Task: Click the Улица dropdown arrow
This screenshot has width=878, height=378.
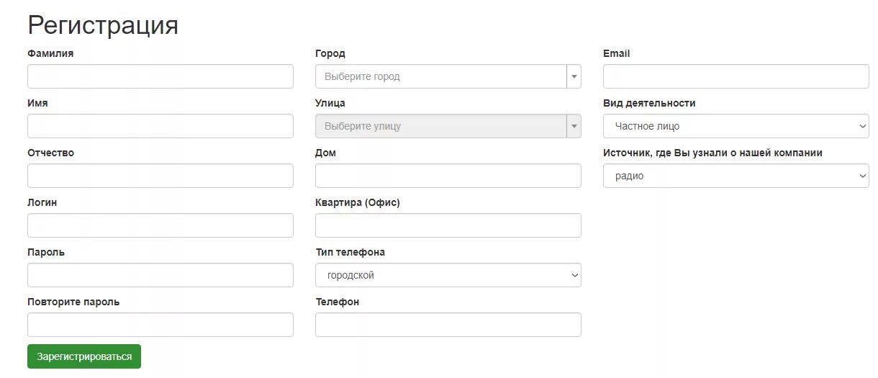Action: point(574,126)
